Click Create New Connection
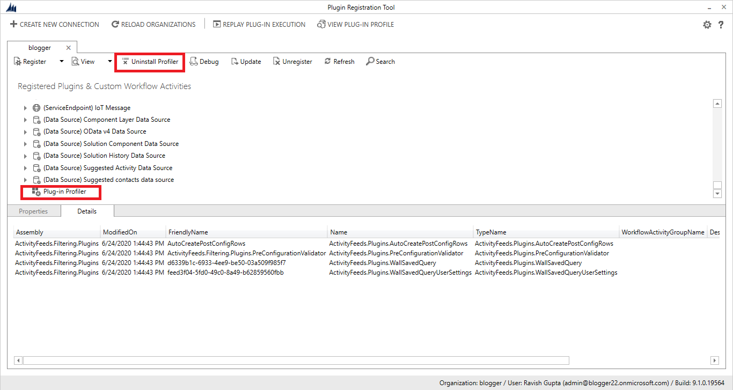This screenshot has width=733, height=390. 54,24
